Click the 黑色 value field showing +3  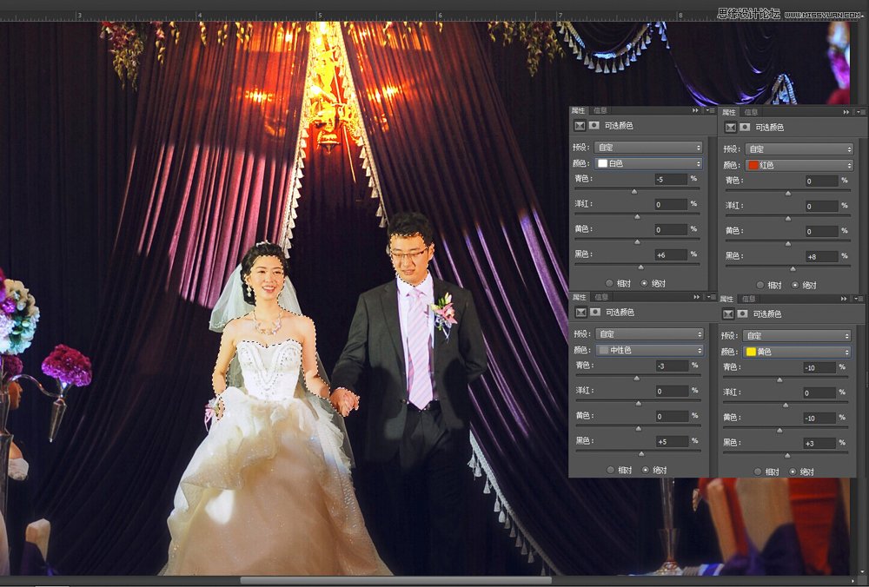click(x=819, y=444)
